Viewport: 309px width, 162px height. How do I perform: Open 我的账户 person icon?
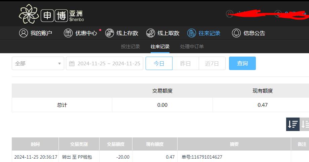[x=24, y=33]
